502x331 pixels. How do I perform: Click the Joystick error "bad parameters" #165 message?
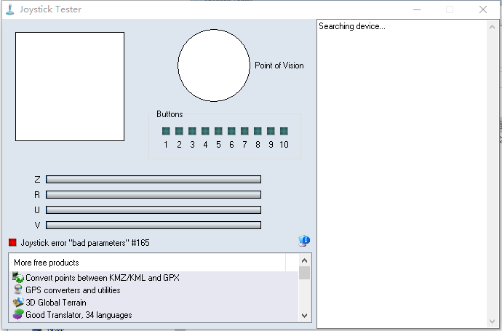[x=85, y=243]
